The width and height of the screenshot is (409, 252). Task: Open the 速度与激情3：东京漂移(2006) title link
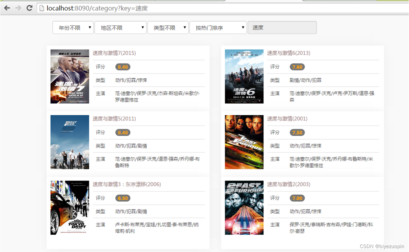pos(127,184)
